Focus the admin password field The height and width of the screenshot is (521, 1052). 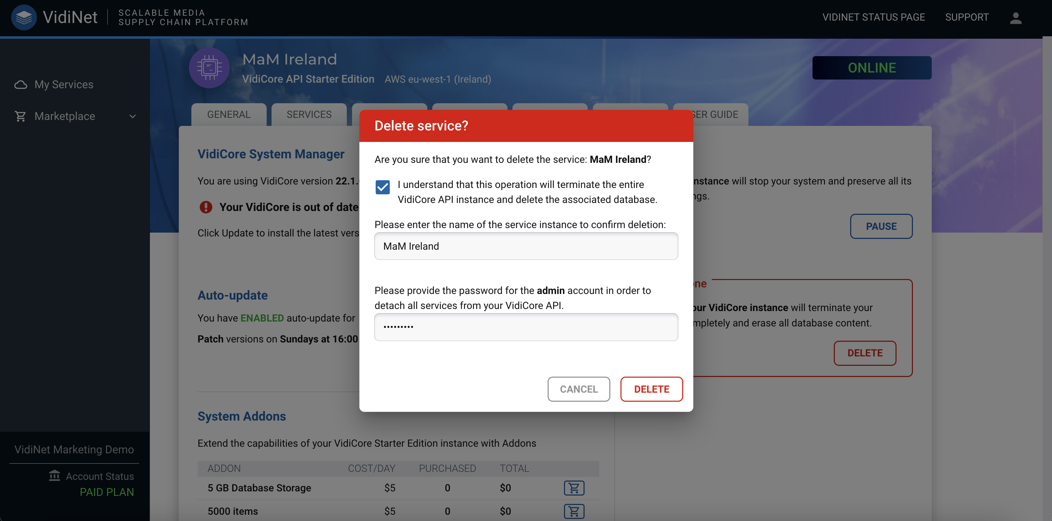point(526,327)
